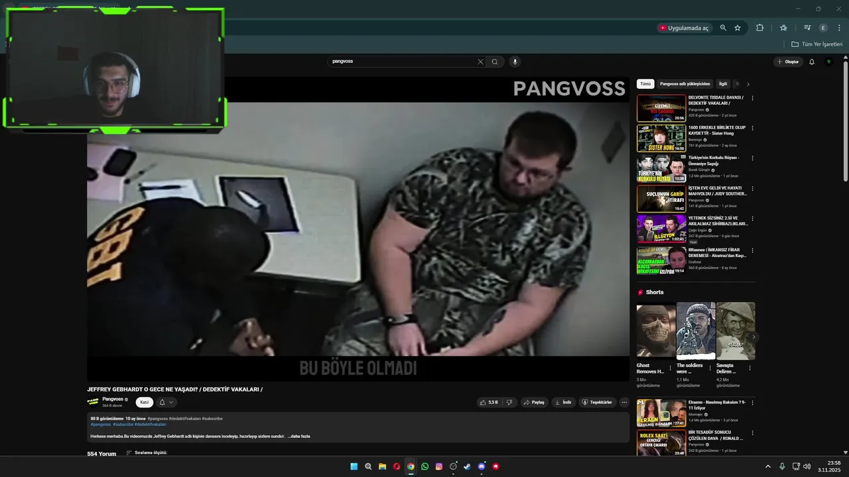
Task: Open Instagram from taskbar
Action: coord(439,466)
